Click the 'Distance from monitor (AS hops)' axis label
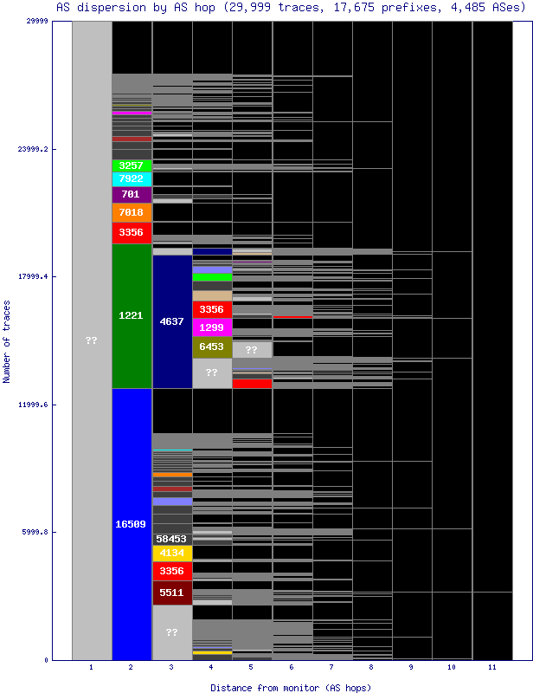This screenshot has width=533, height=693. click(x=291, y=687)
